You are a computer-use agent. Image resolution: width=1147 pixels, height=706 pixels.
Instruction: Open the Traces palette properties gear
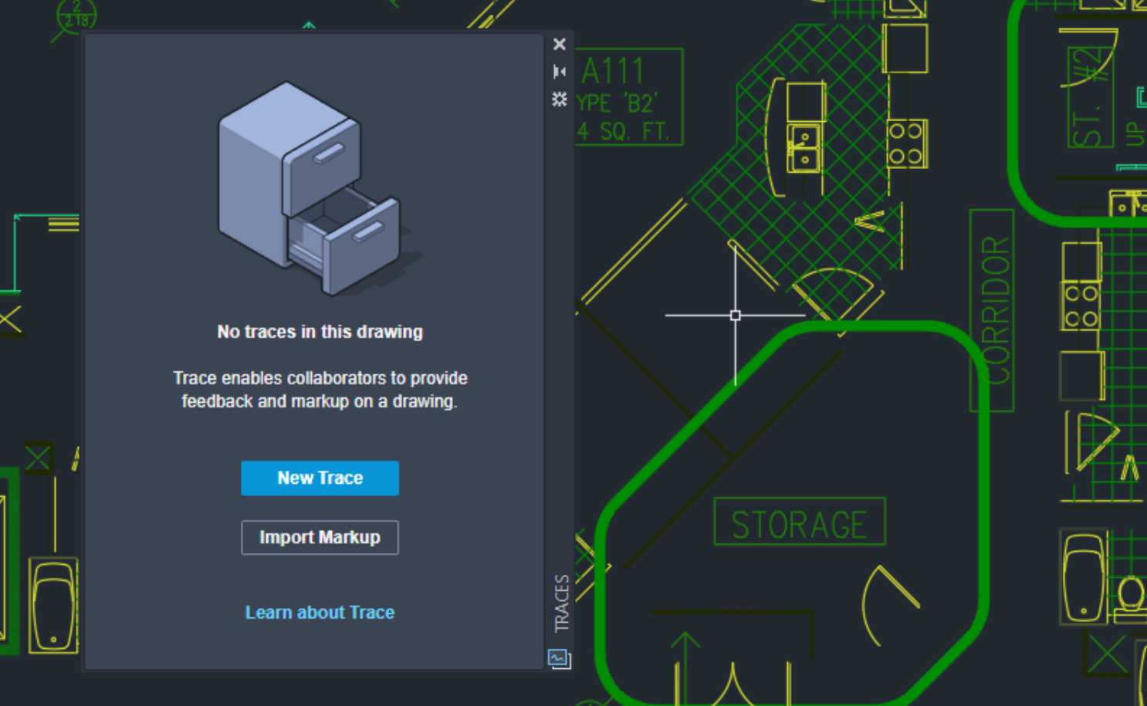[560, 99]
